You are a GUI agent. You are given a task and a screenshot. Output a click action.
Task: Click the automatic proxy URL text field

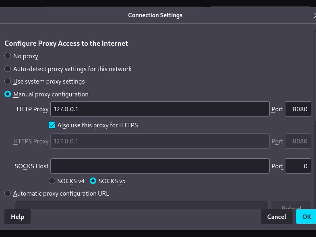click(x=142, y=206)
